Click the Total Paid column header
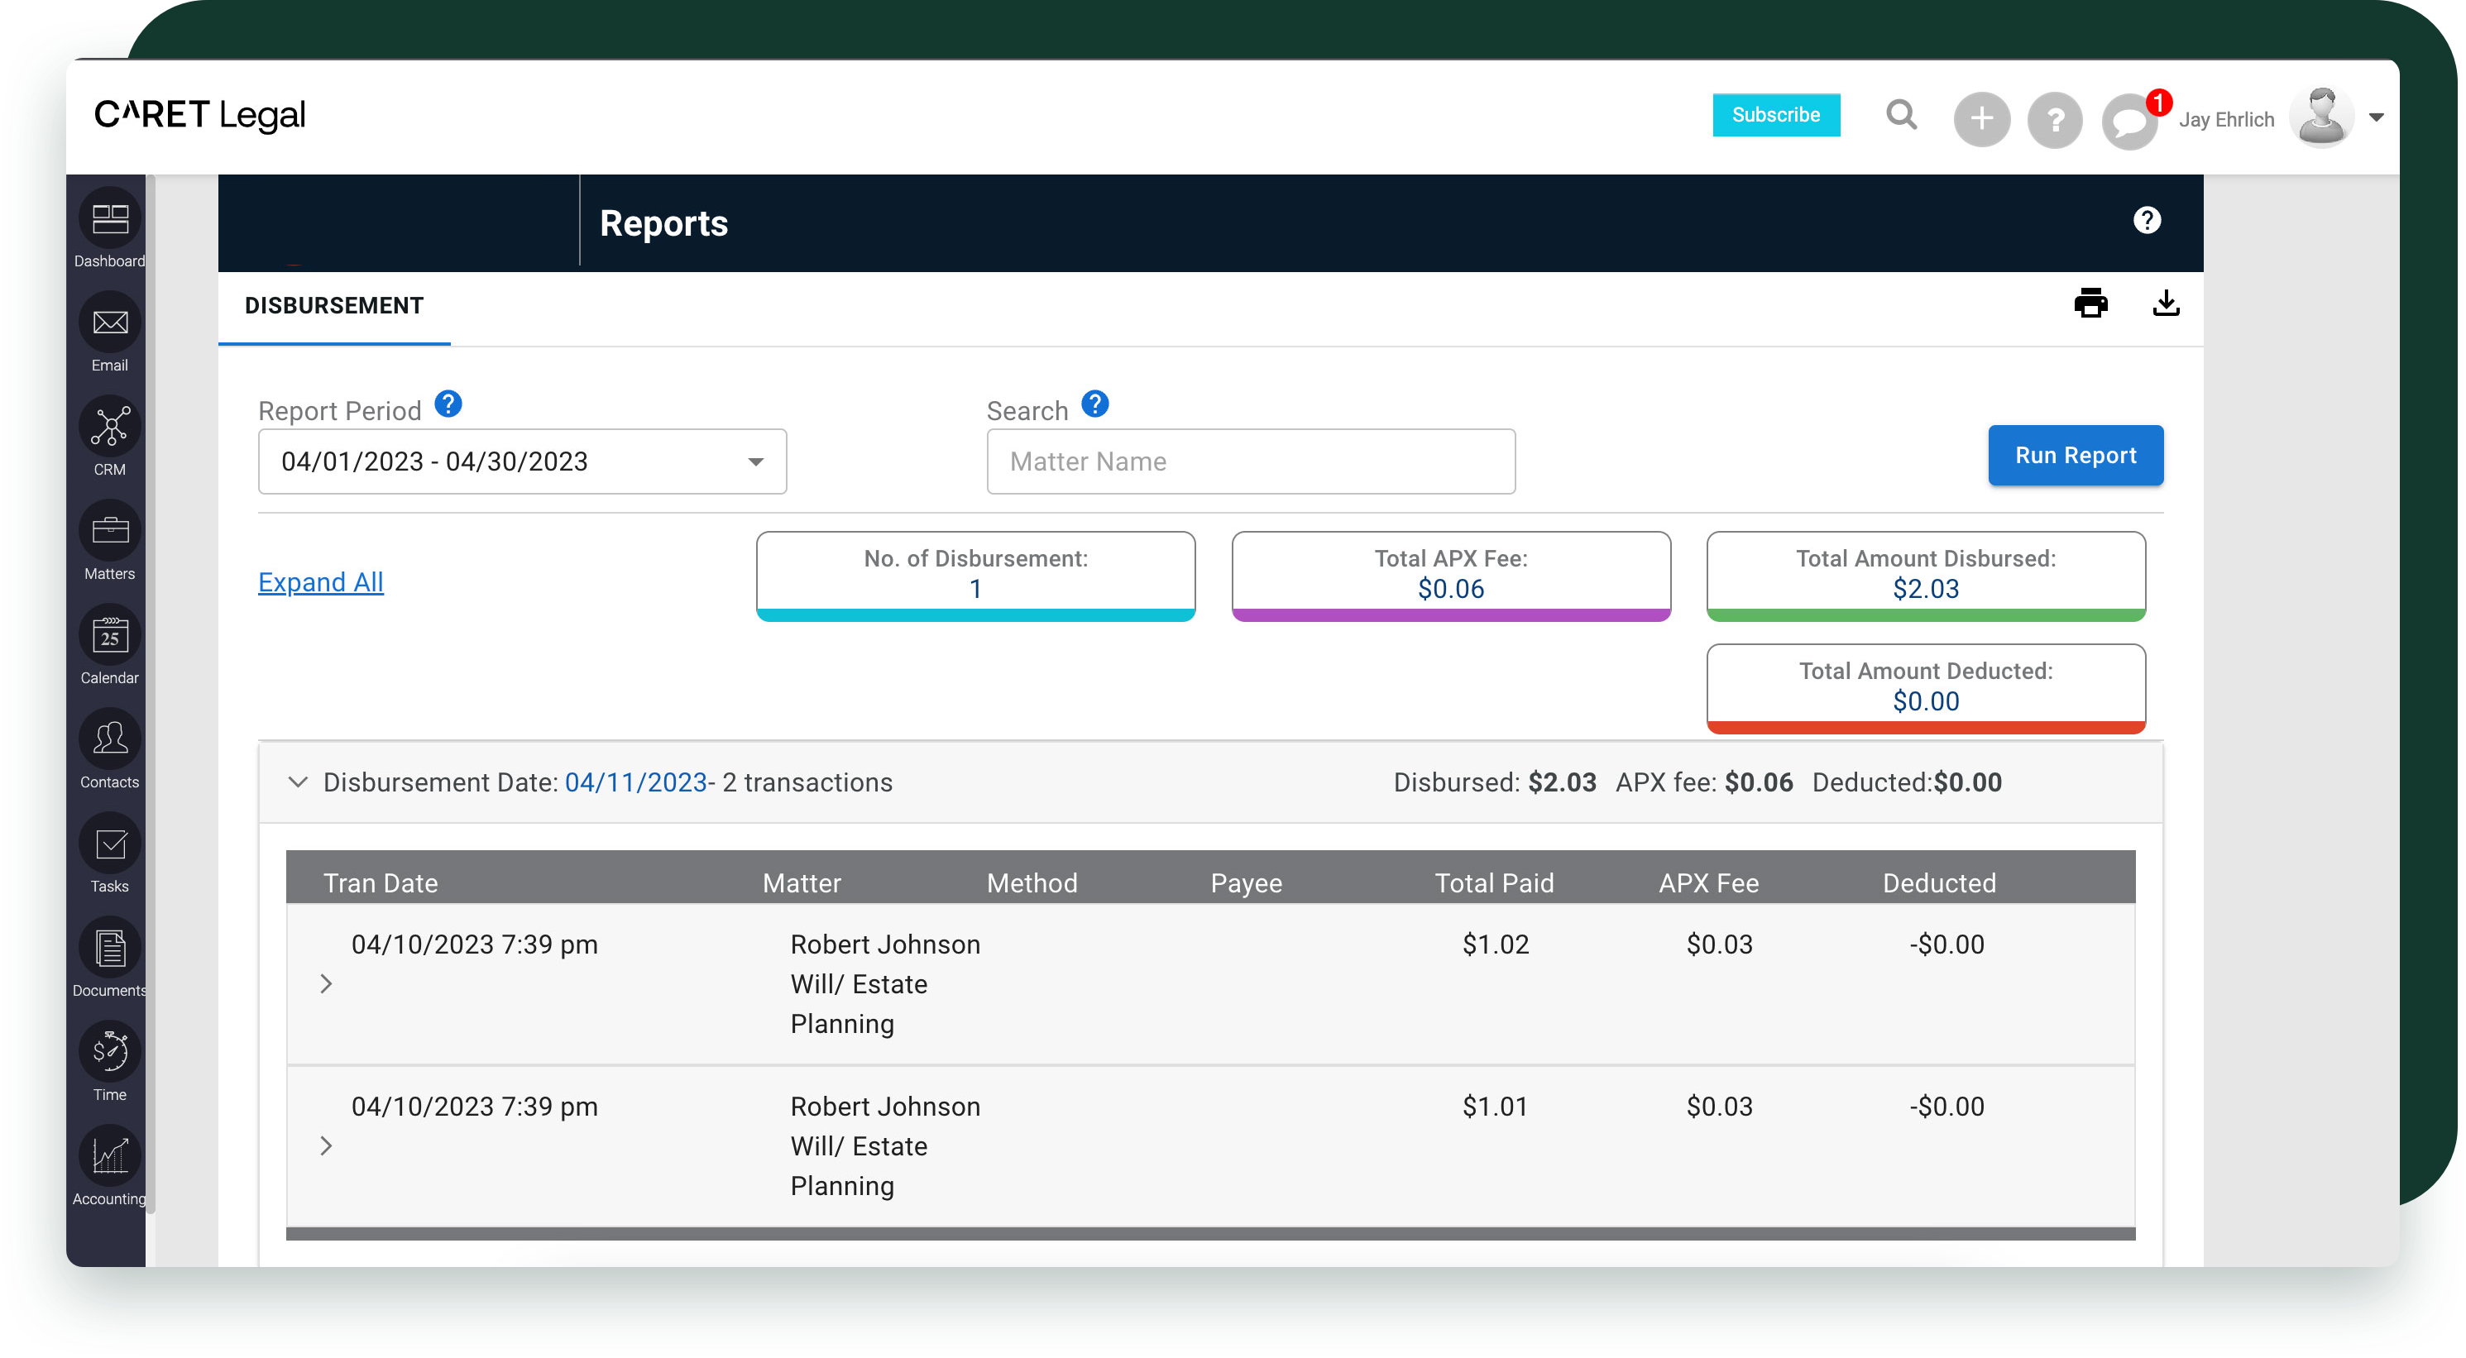 click(x=1494, y=883)
